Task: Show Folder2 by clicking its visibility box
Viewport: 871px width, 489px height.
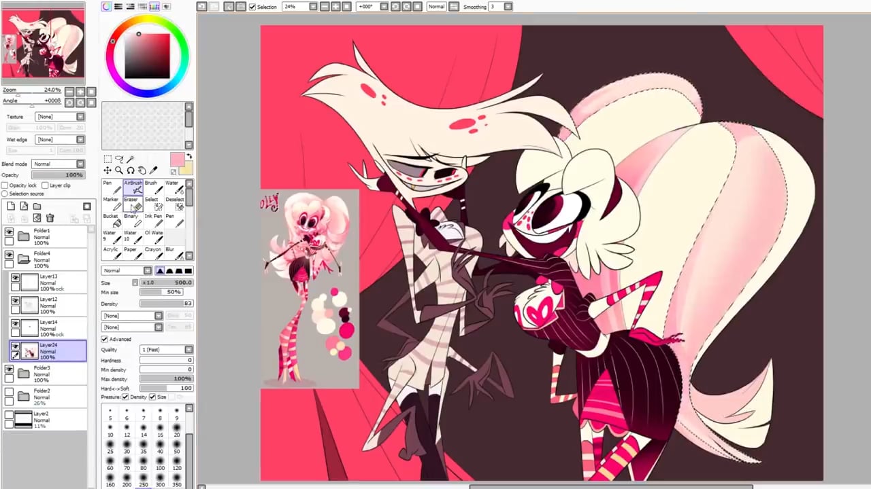Action: (9, 392)
